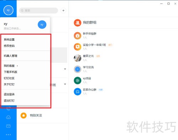Open 系统设置 from the profile menu
178x140 pixels.
point(9,40)
